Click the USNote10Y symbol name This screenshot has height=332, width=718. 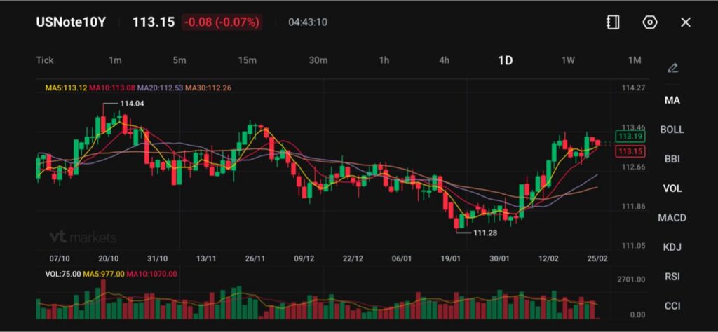[71, 22]
